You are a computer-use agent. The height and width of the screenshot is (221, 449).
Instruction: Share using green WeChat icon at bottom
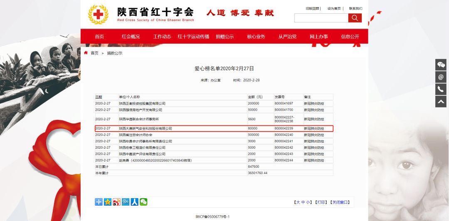(x=143, y=202)
